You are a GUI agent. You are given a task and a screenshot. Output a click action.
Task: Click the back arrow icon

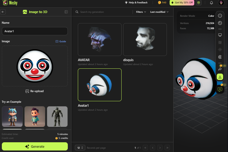coord(3,12)
